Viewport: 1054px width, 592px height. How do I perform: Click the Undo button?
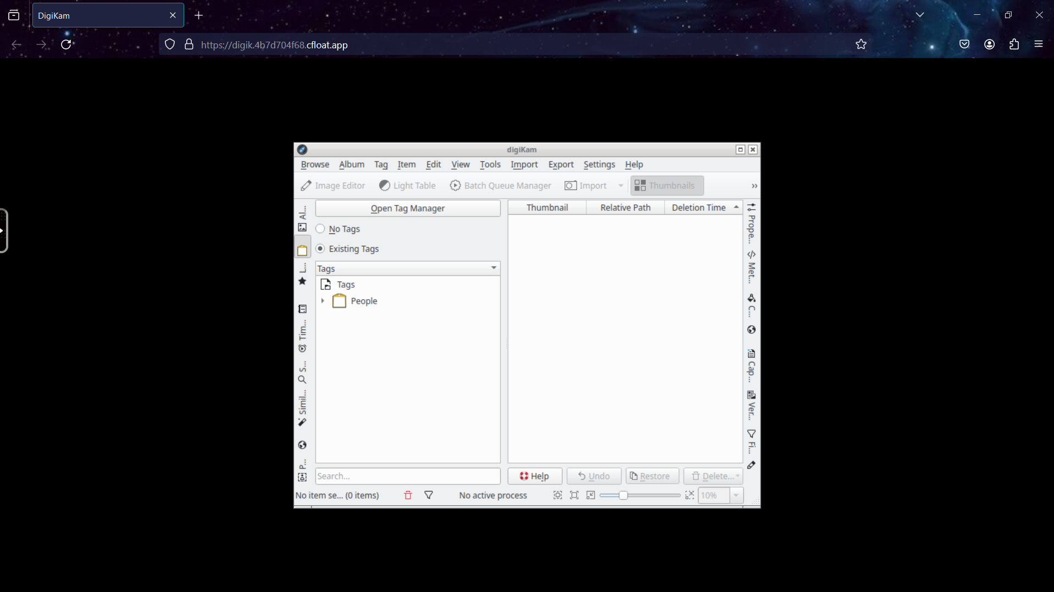coord(593,476)
